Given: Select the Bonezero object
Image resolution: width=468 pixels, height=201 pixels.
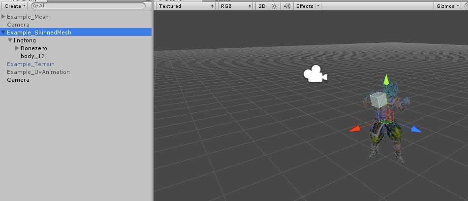Looking at the screenshot, I should 34,48.
